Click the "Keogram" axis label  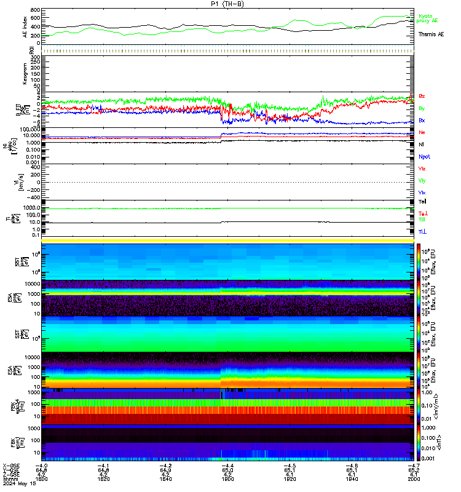pyautogui.click(x=25, y=74)
